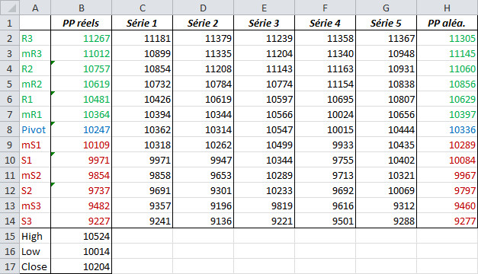Image resolution: width=478 pixels, height=274 pixels.
Task: Click the High value 10524
Action: coord(81,236)
